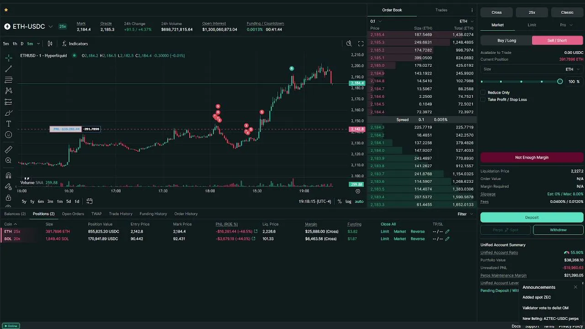Screen dimensions: 585x329
Task: Toggle lock all drawings padlock
Action: pyautogui.click(x=8, y=198)
